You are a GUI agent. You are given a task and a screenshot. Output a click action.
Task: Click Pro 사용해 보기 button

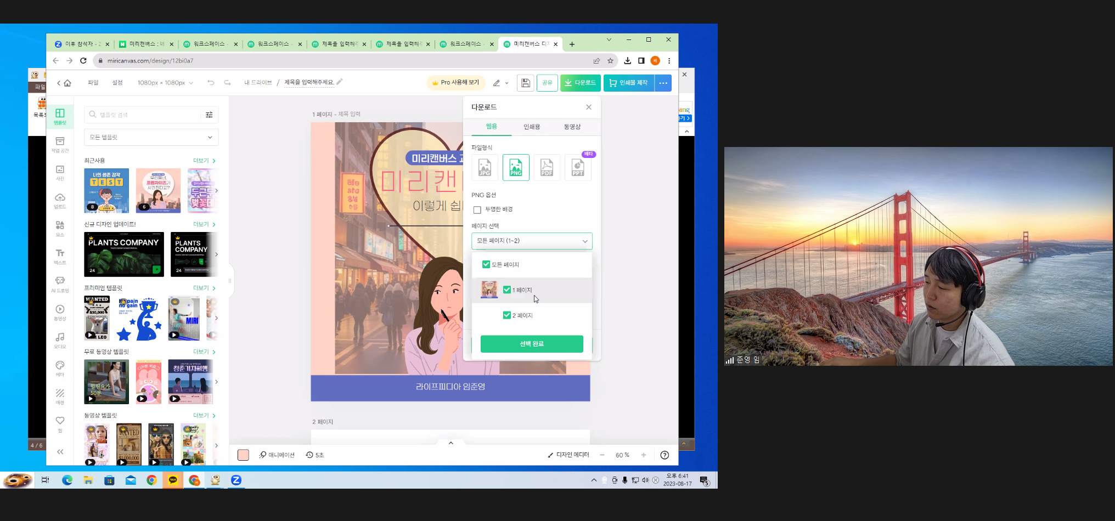(455, 83)
